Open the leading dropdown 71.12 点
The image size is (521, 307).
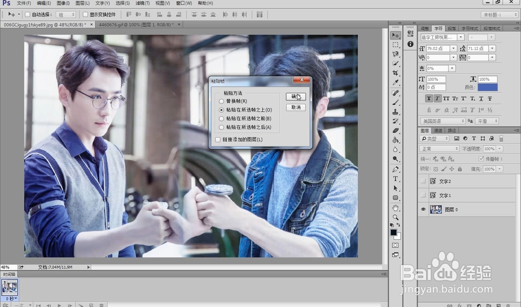pyautogui.click(x=492, y=48)
